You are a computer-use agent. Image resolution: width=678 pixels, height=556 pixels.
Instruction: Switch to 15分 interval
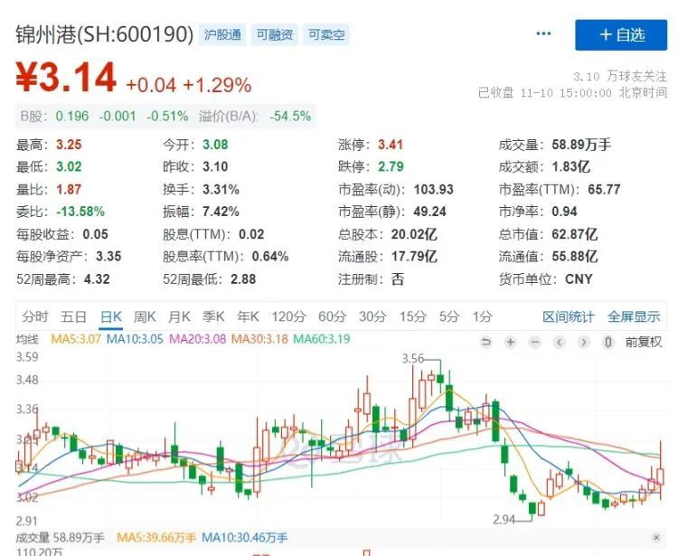pyautogui.click(x=412, y=316)
